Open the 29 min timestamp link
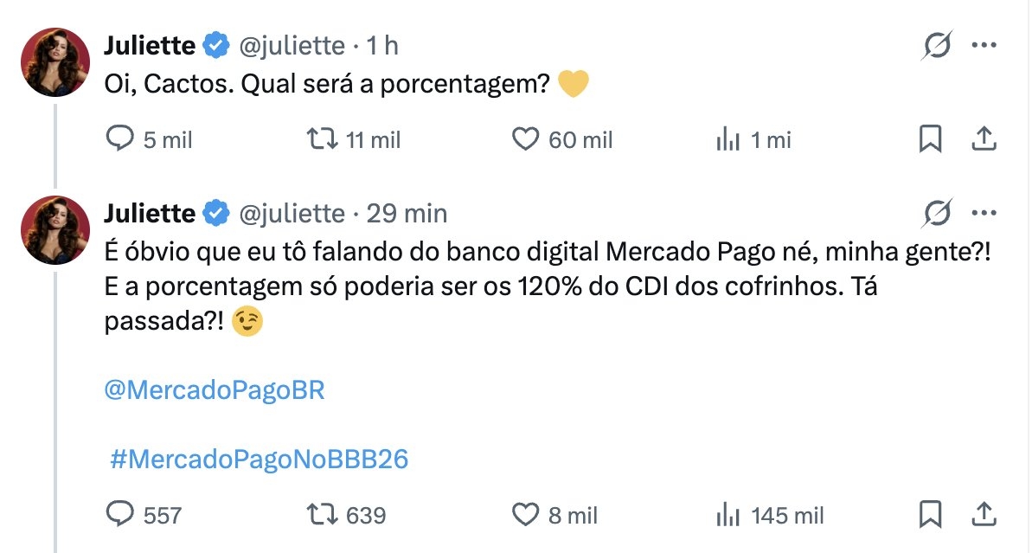Screen dimensions: 1032x553 point(407,213)
